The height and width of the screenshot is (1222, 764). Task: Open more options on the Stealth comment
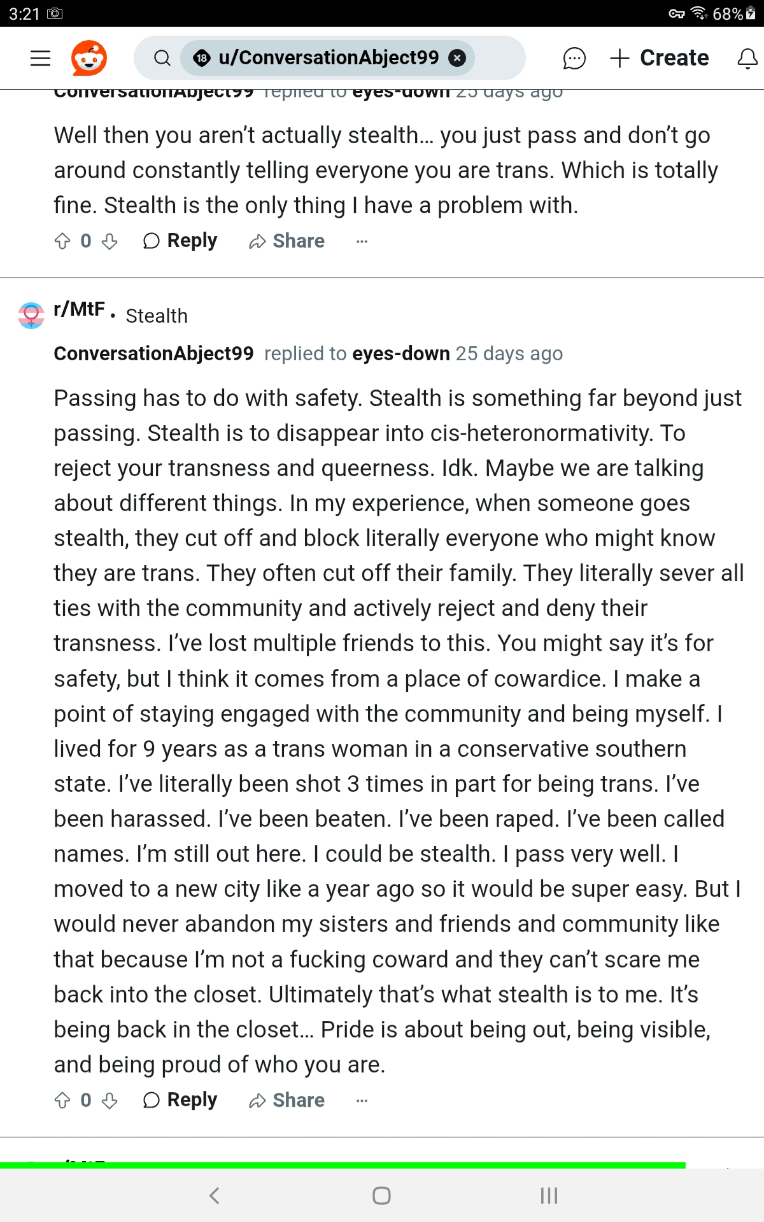[x=362, y=1100]
